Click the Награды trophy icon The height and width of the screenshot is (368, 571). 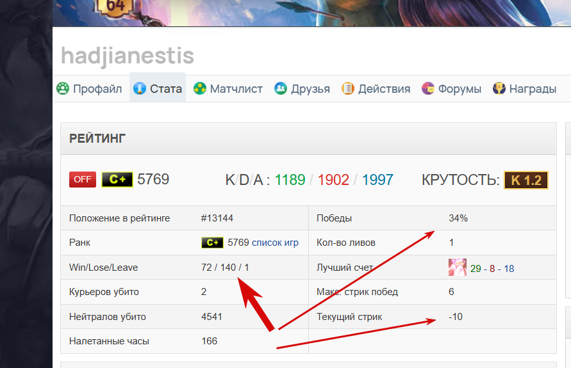(x=499, y=88)
